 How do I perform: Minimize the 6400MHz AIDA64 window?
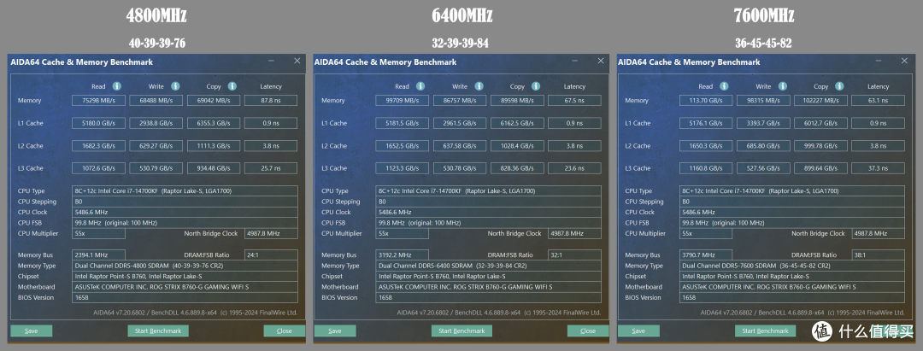(x=574, y=61)
